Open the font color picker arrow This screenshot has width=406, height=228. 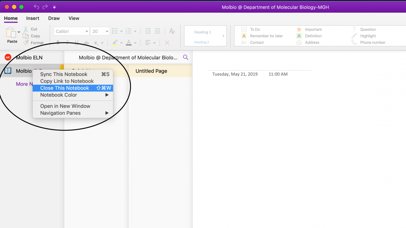135,43
